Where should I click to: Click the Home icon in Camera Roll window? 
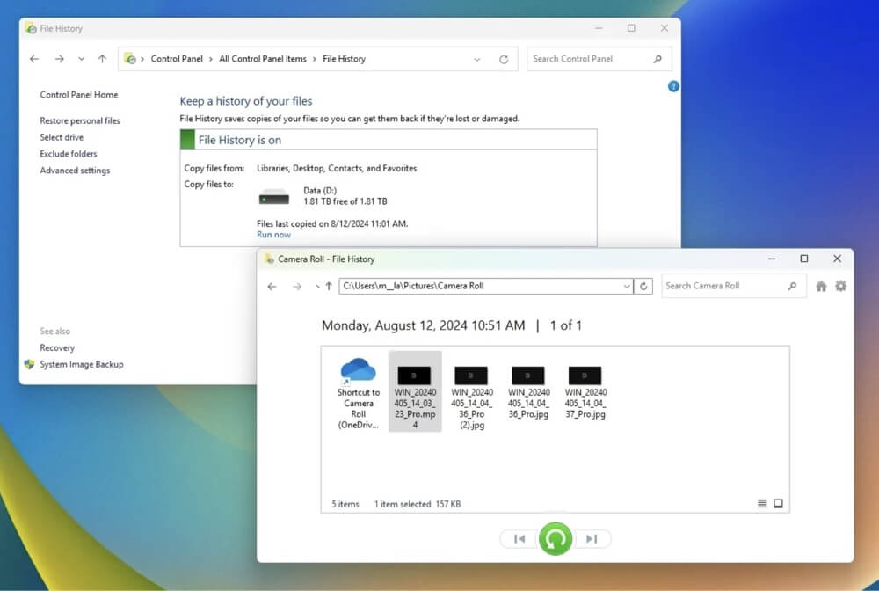[822, 286]
